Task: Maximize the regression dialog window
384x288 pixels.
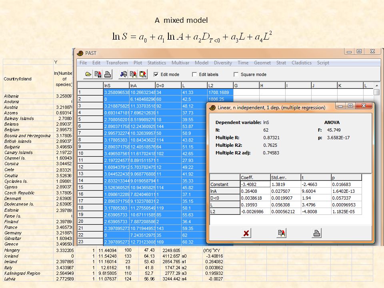Action: 351,106
